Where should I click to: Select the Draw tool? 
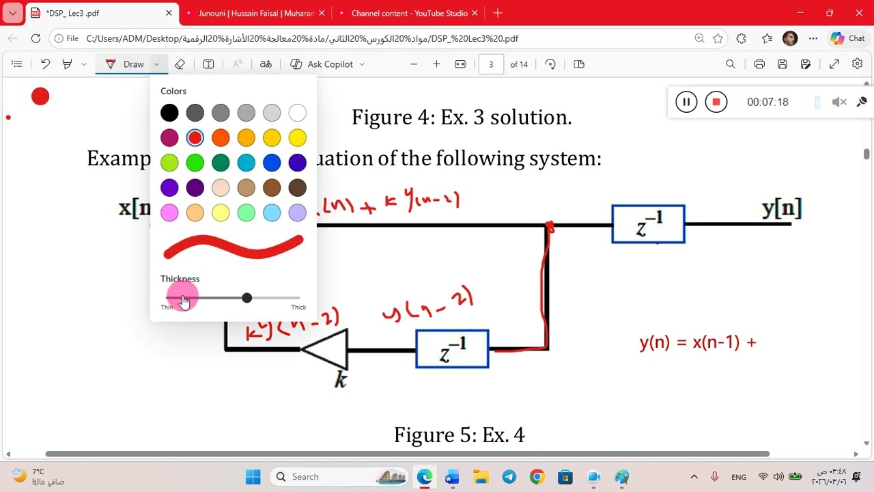pos(126,64)
